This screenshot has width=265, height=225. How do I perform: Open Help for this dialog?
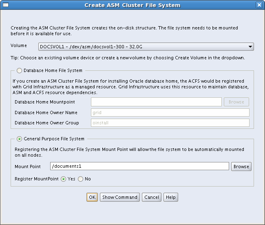pyautogui.click(x=171, y=197)
